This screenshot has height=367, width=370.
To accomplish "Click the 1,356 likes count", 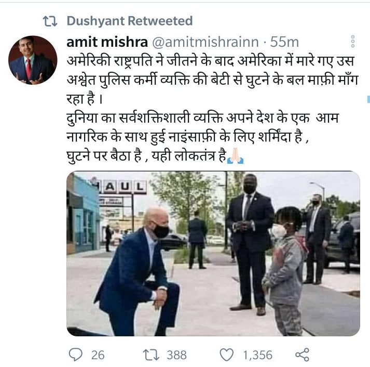I will (258, 355).
